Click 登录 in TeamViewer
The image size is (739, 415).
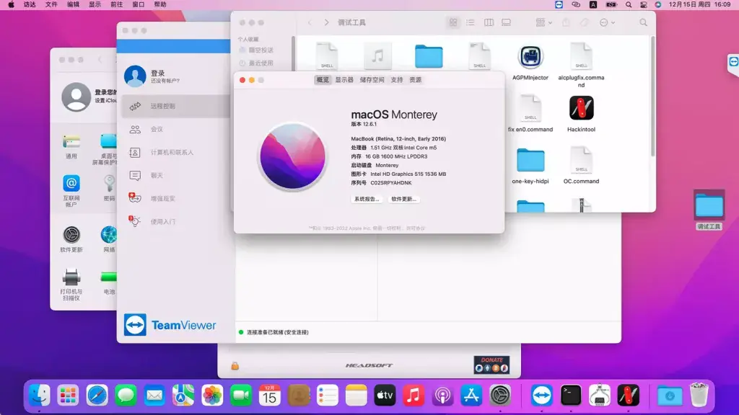pos(157,73)
